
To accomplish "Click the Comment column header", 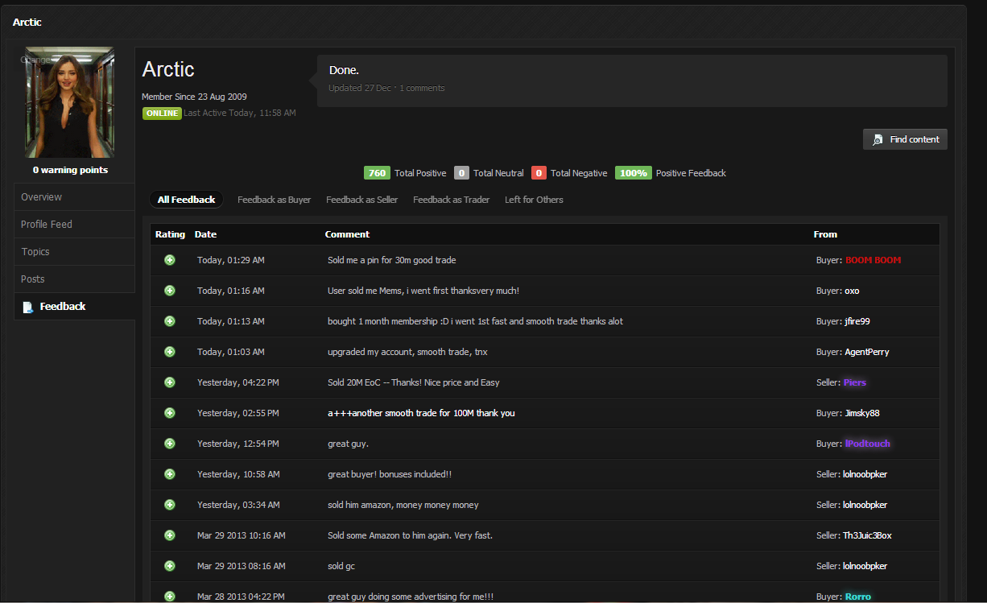I will [347, 234].
